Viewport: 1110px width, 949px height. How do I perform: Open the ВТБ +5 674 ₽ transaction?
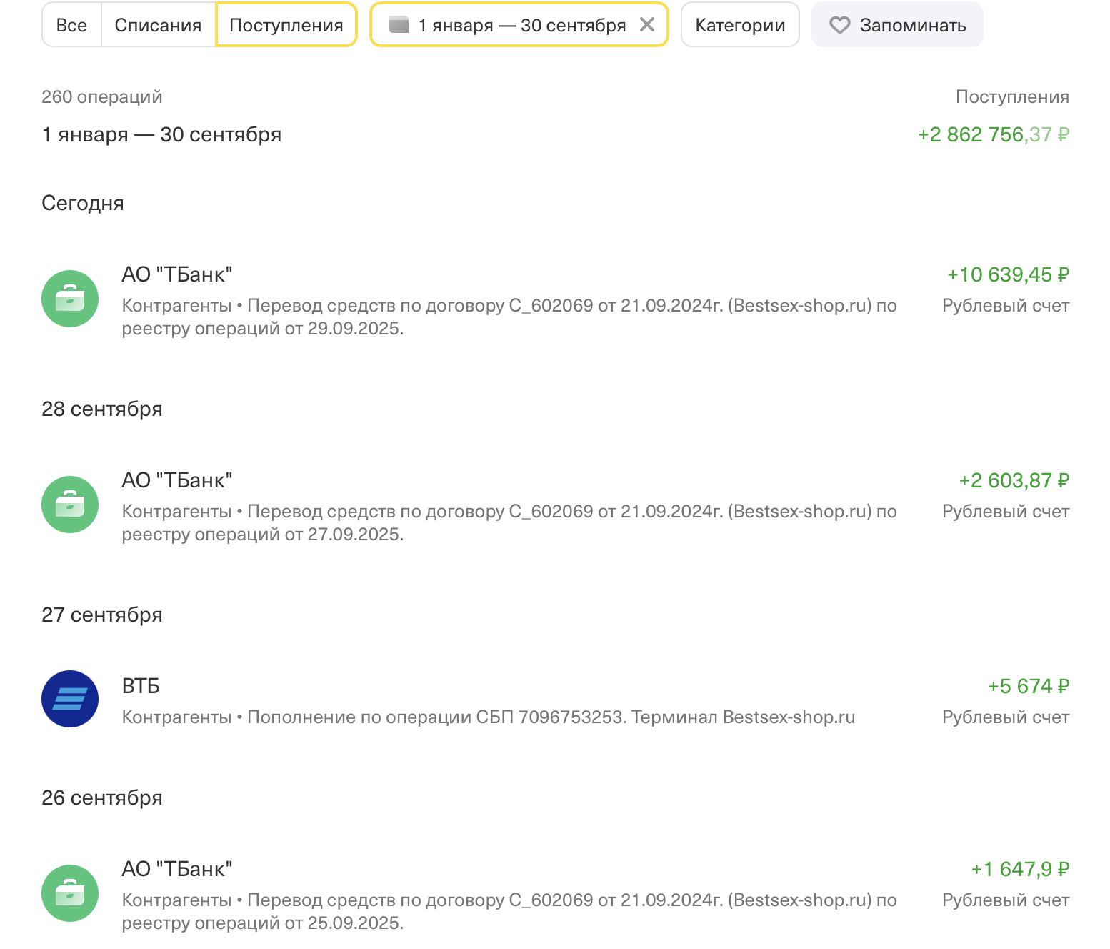tap(1028, 687)
